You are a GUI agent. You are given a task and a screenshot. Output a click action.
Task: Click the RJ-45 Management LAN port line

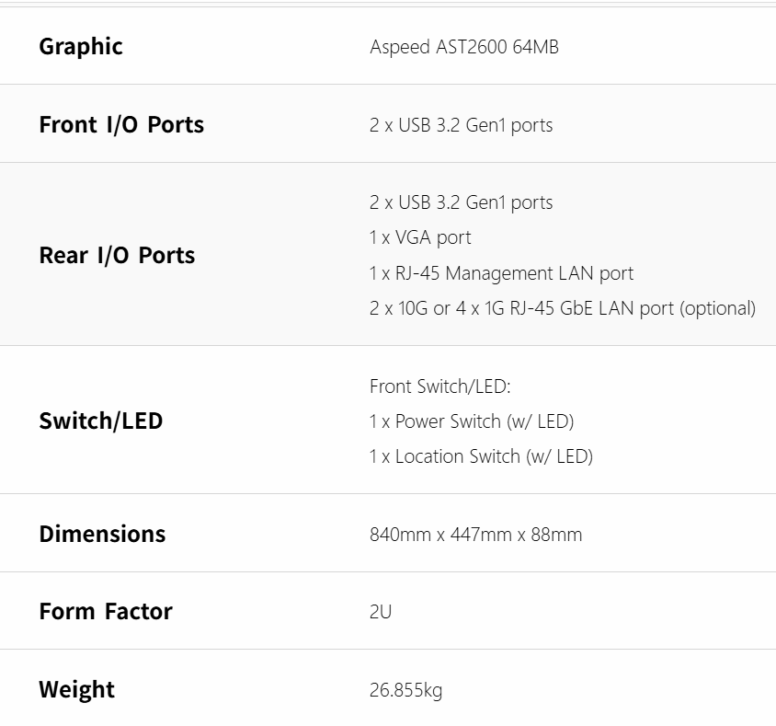(x=501, y=273)
